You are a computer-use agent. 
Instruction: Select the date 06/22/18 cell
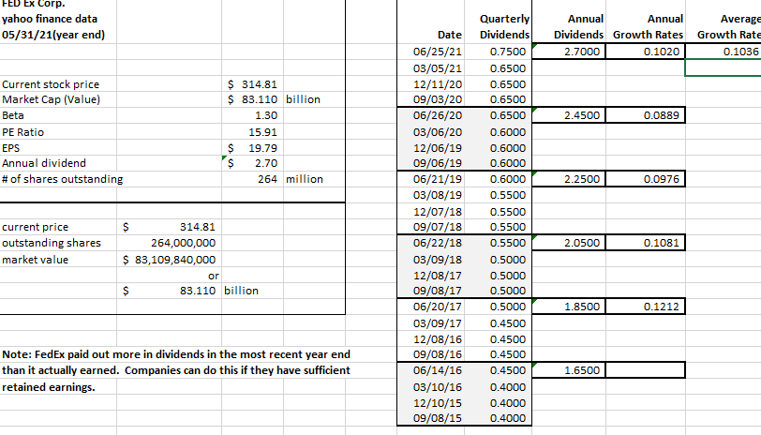click(x=430, y=242)
